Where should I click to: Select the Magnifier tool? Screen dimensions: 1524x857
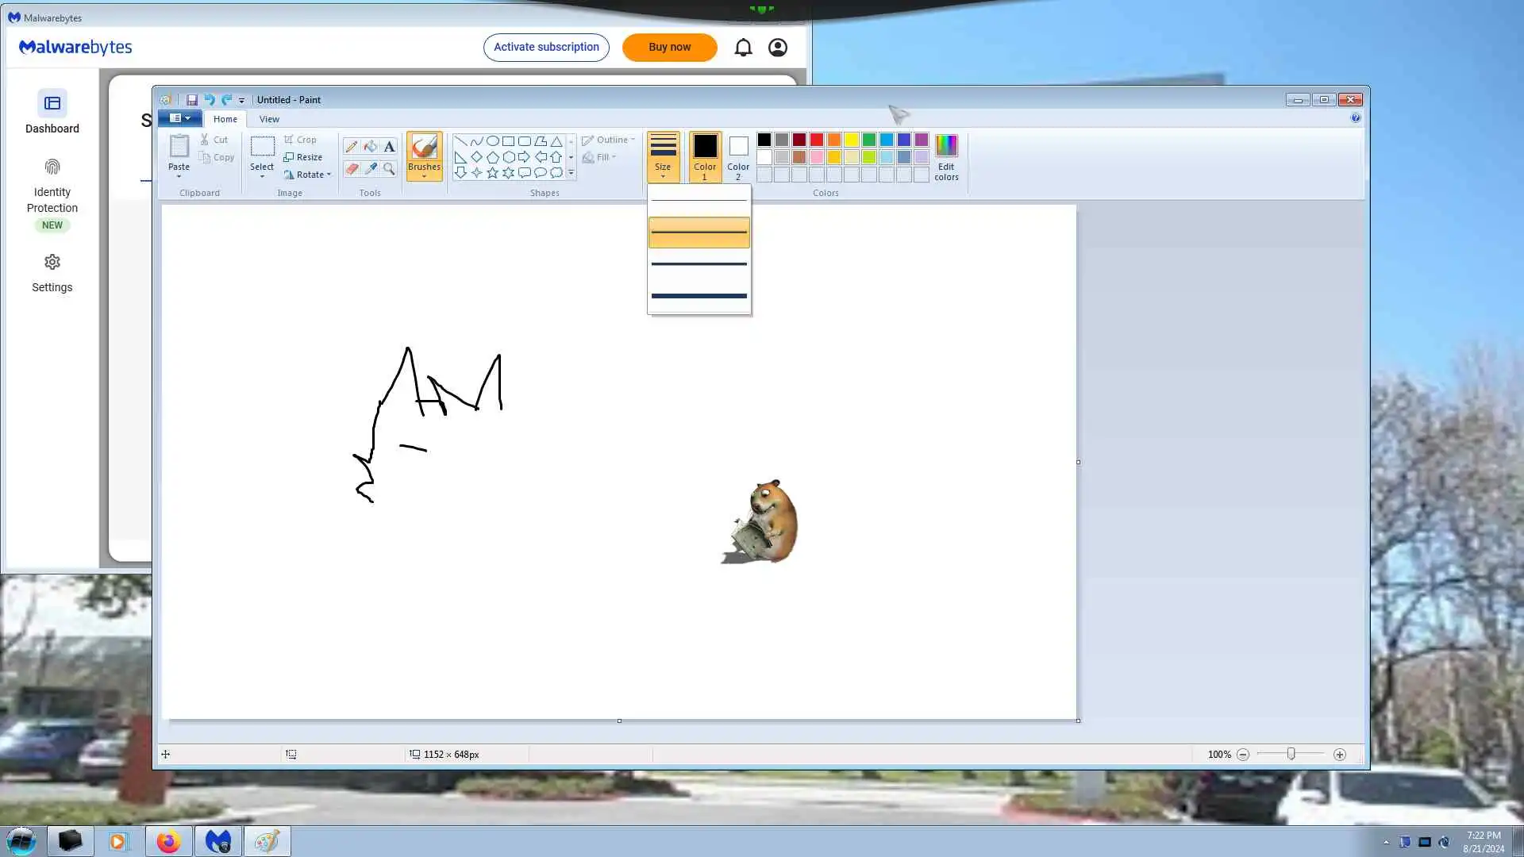(x=389, y=168)
